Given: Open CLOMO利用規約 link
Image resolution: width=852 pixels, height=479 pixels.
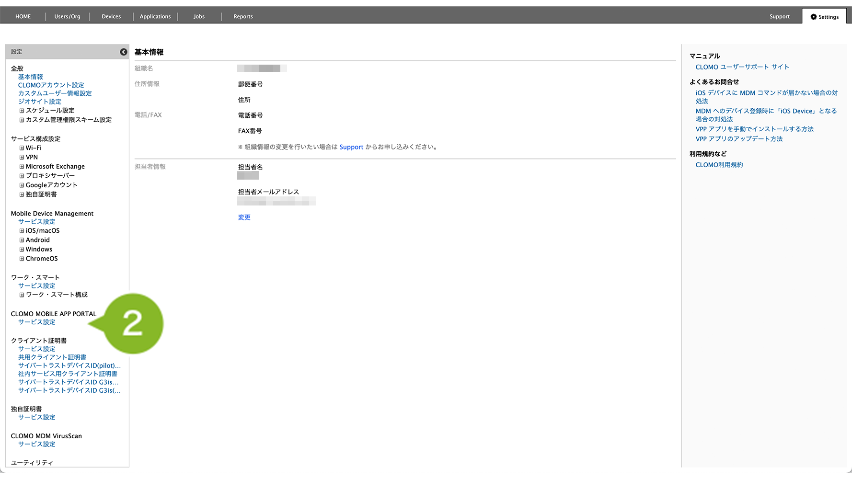Looking at the screenshot, I should tap(719, 165).
